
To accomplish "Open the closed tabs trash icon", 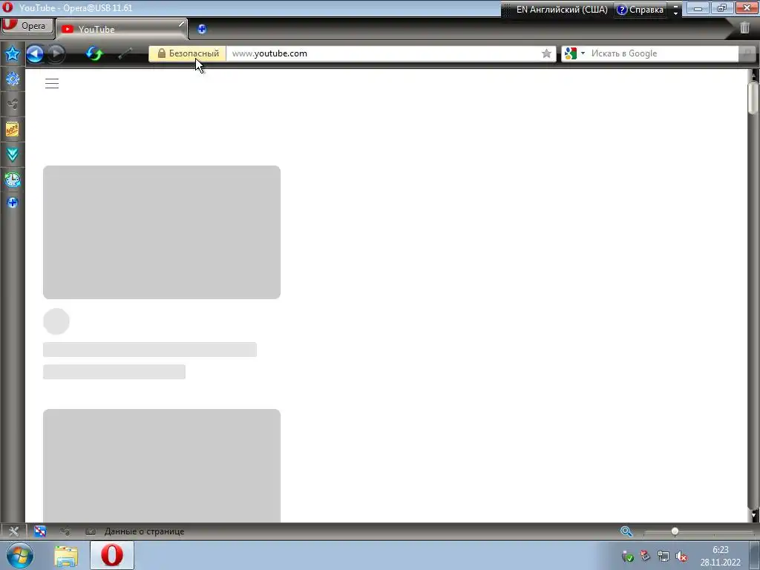I will point(744,28).
